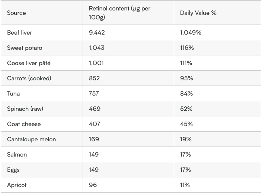Select the Beef liver cell
This screenshot has width=262, height=193.
pyautogui.click(x=42, y=33)
